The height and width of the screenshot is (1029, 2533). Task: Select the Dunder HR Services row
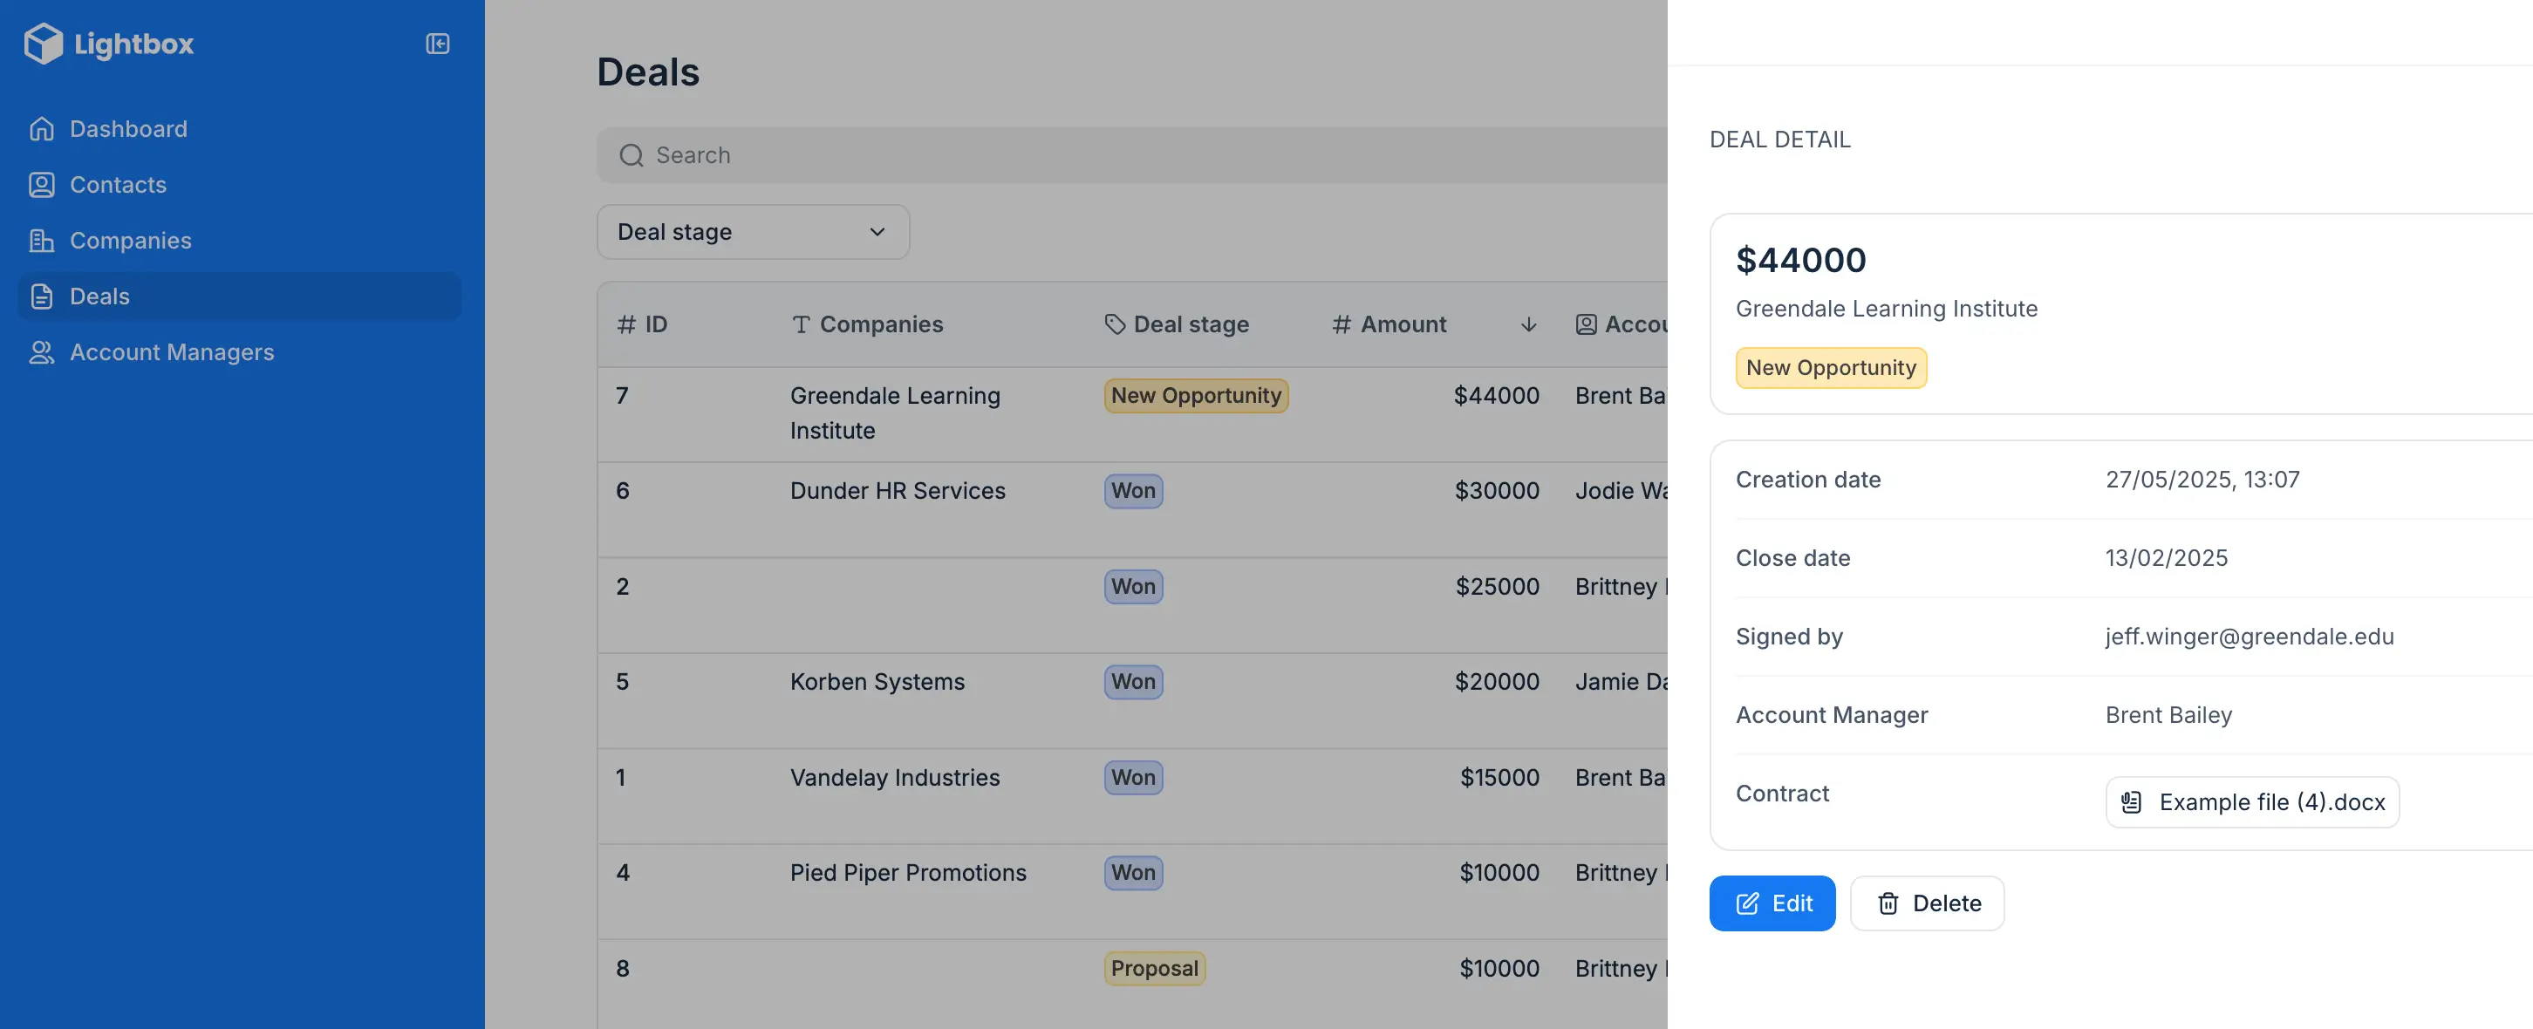point(897,490)
